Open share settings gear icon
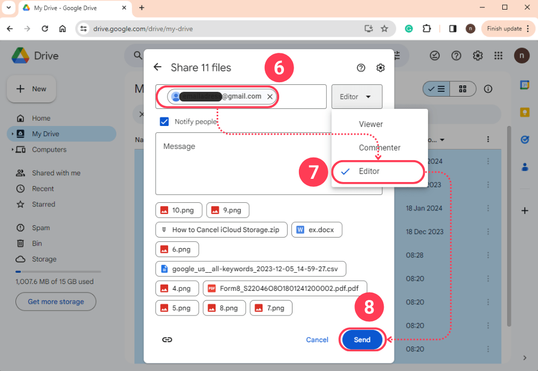 (x=381, y=68)
